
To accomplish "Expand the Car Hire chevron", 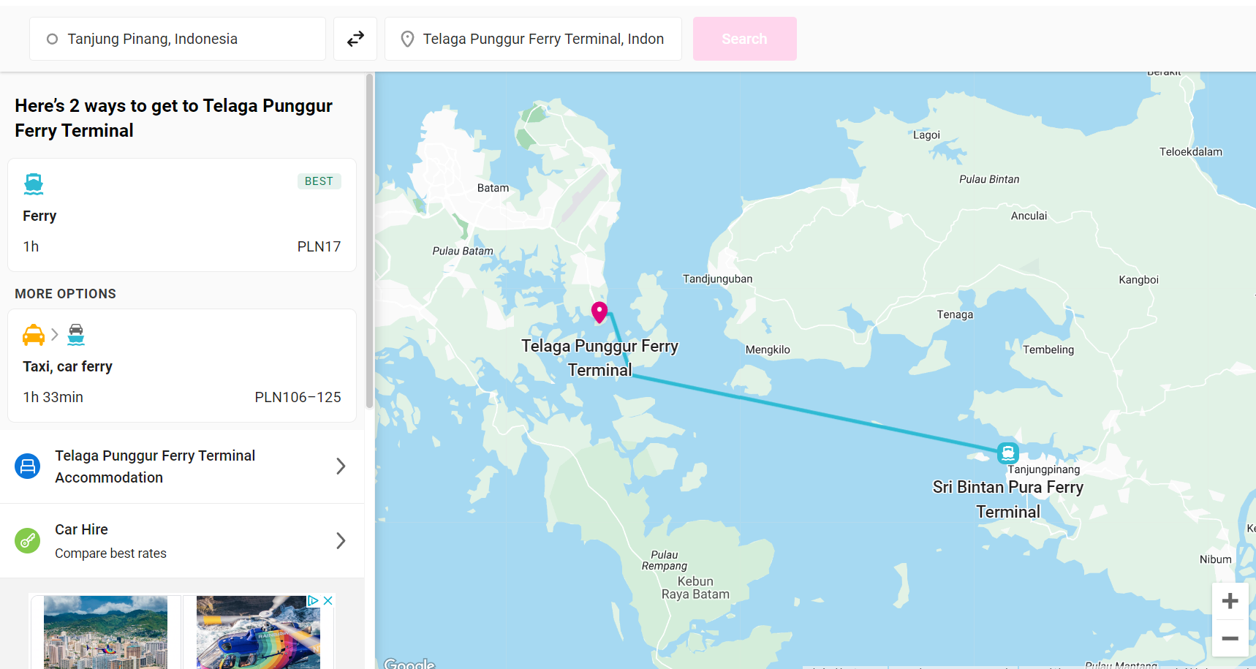I will click(x=341, y=541).
